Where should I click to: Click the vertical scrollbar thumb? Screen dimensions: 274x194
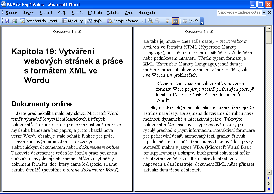269,37
